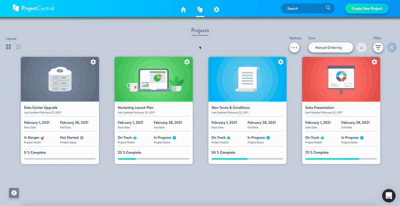Click the Projects page heading
The width and height of the screenshot is (400, 206).
(200, 30)
